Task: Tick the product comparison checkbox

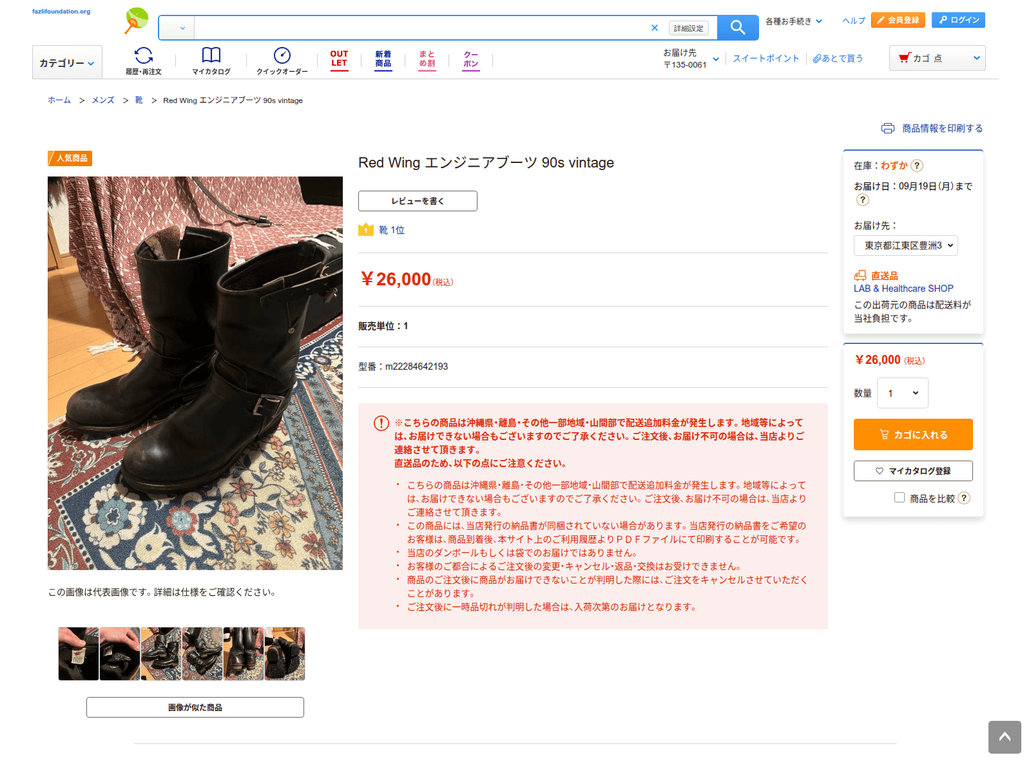Action: (900, 497)
